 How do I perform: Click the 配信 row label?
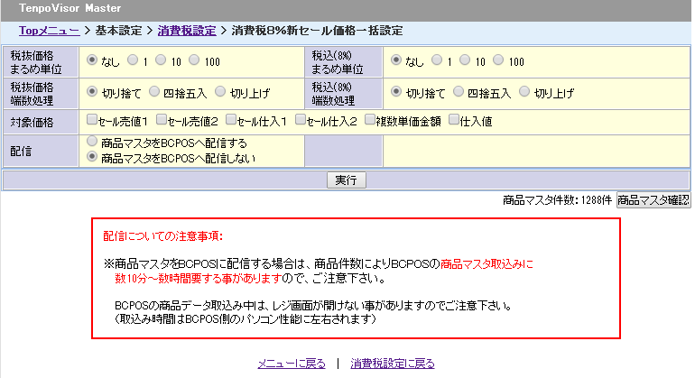pos(21,152)
